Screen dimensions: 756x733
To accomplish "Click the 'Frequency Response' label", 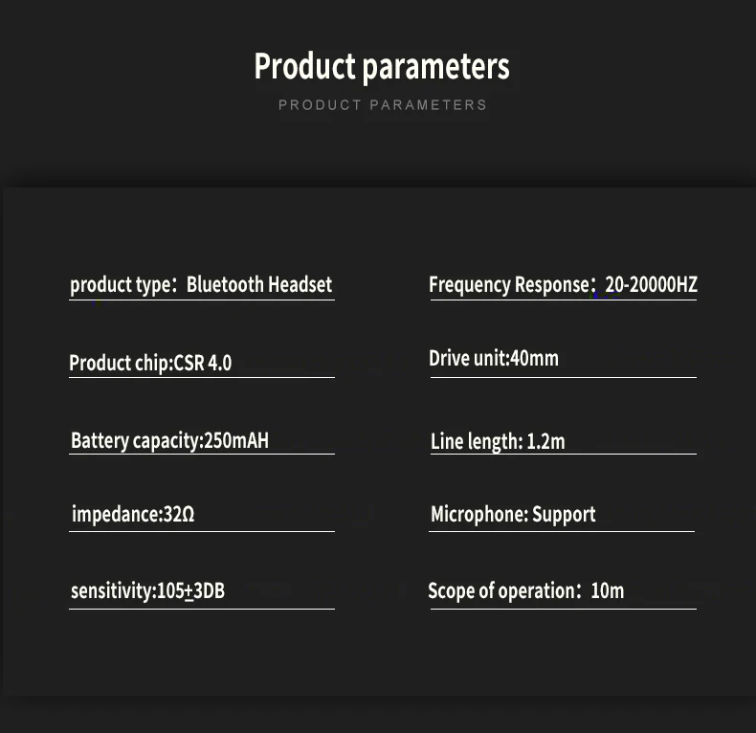I will [509, 285].
